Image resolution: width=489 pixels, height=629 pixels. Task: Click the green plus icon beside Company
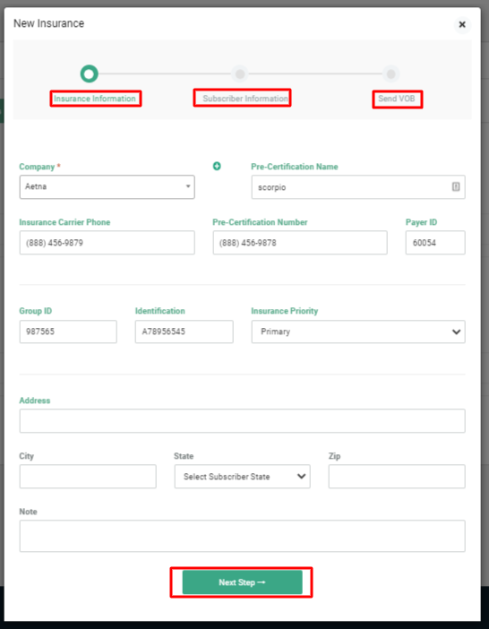(217, 166)
